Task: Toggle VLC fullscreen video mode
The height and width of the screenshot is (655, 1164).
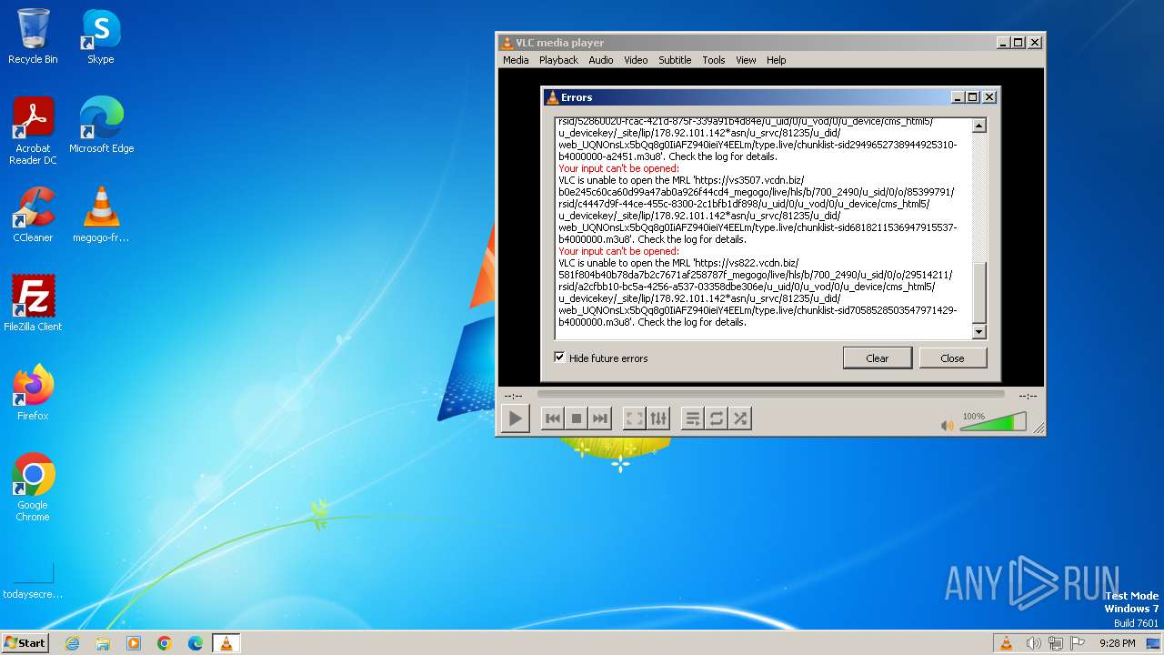Action: 634,418
